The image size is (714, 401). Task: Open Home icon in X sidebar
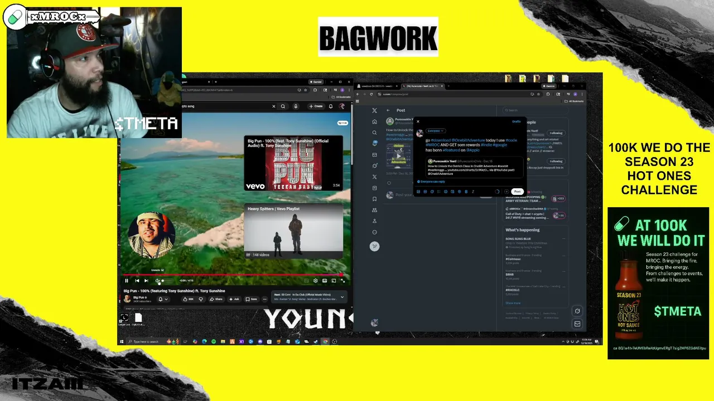point(374,121)
